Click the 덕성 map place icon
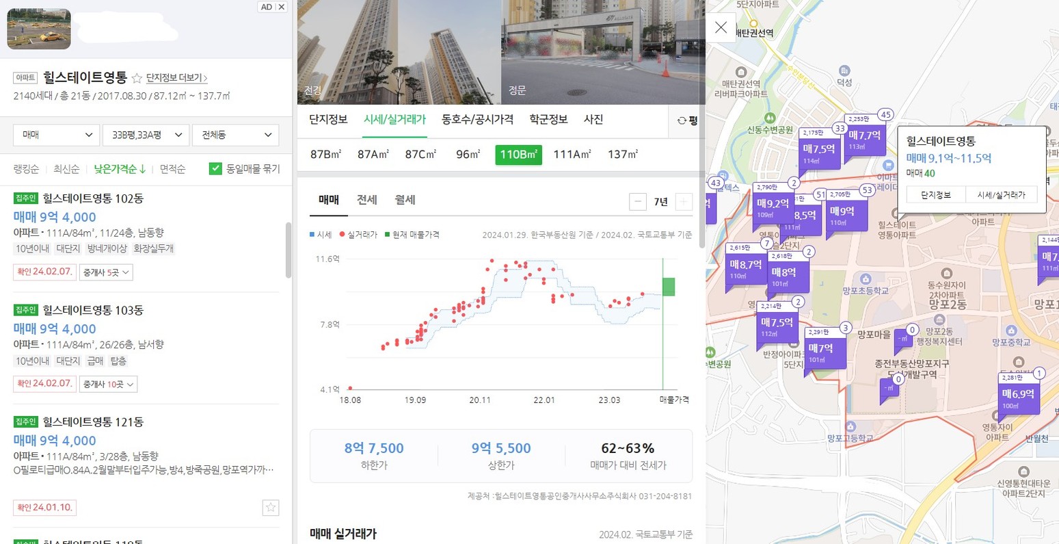Viewport: 1059px width, 544px height. click(x=844, y=71)
